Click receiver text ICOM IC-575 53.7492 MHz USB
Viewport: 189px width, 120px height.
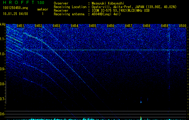click(120, 10)
